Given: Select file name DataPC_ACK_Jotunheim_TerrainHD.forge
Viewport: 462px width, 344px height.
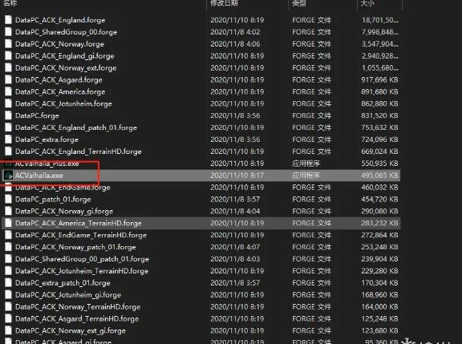Looking at the screenshot, I should (82, 271).
